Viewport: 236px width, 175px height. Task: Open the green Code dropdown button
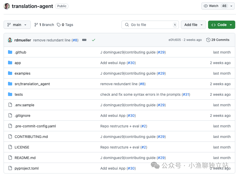222,25
